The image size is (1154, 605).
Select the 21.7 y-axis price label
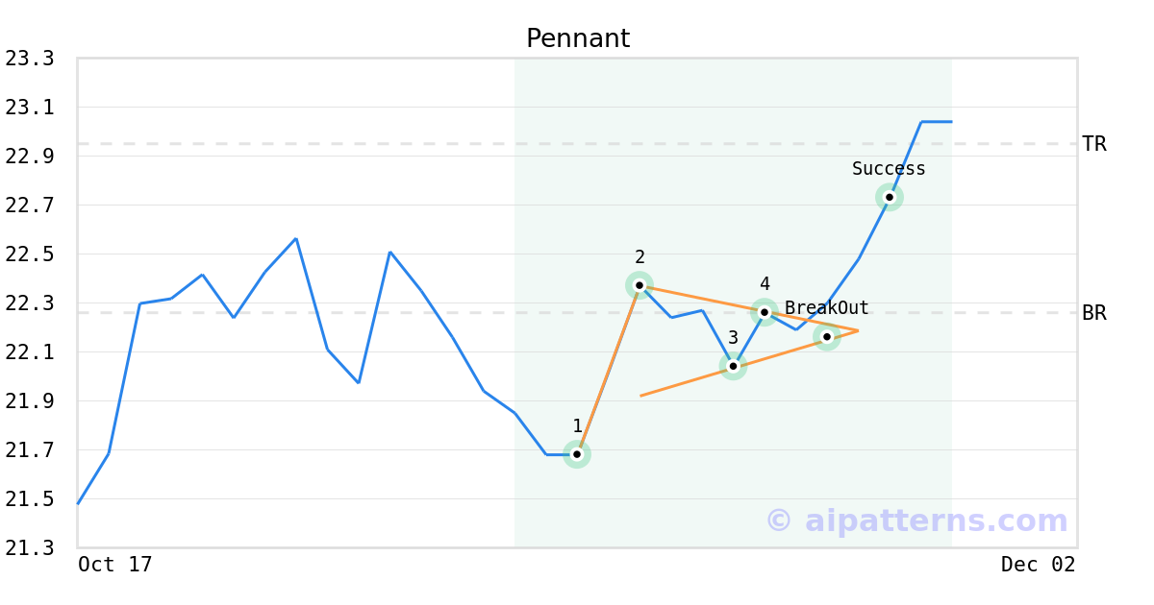coord(29,450)
